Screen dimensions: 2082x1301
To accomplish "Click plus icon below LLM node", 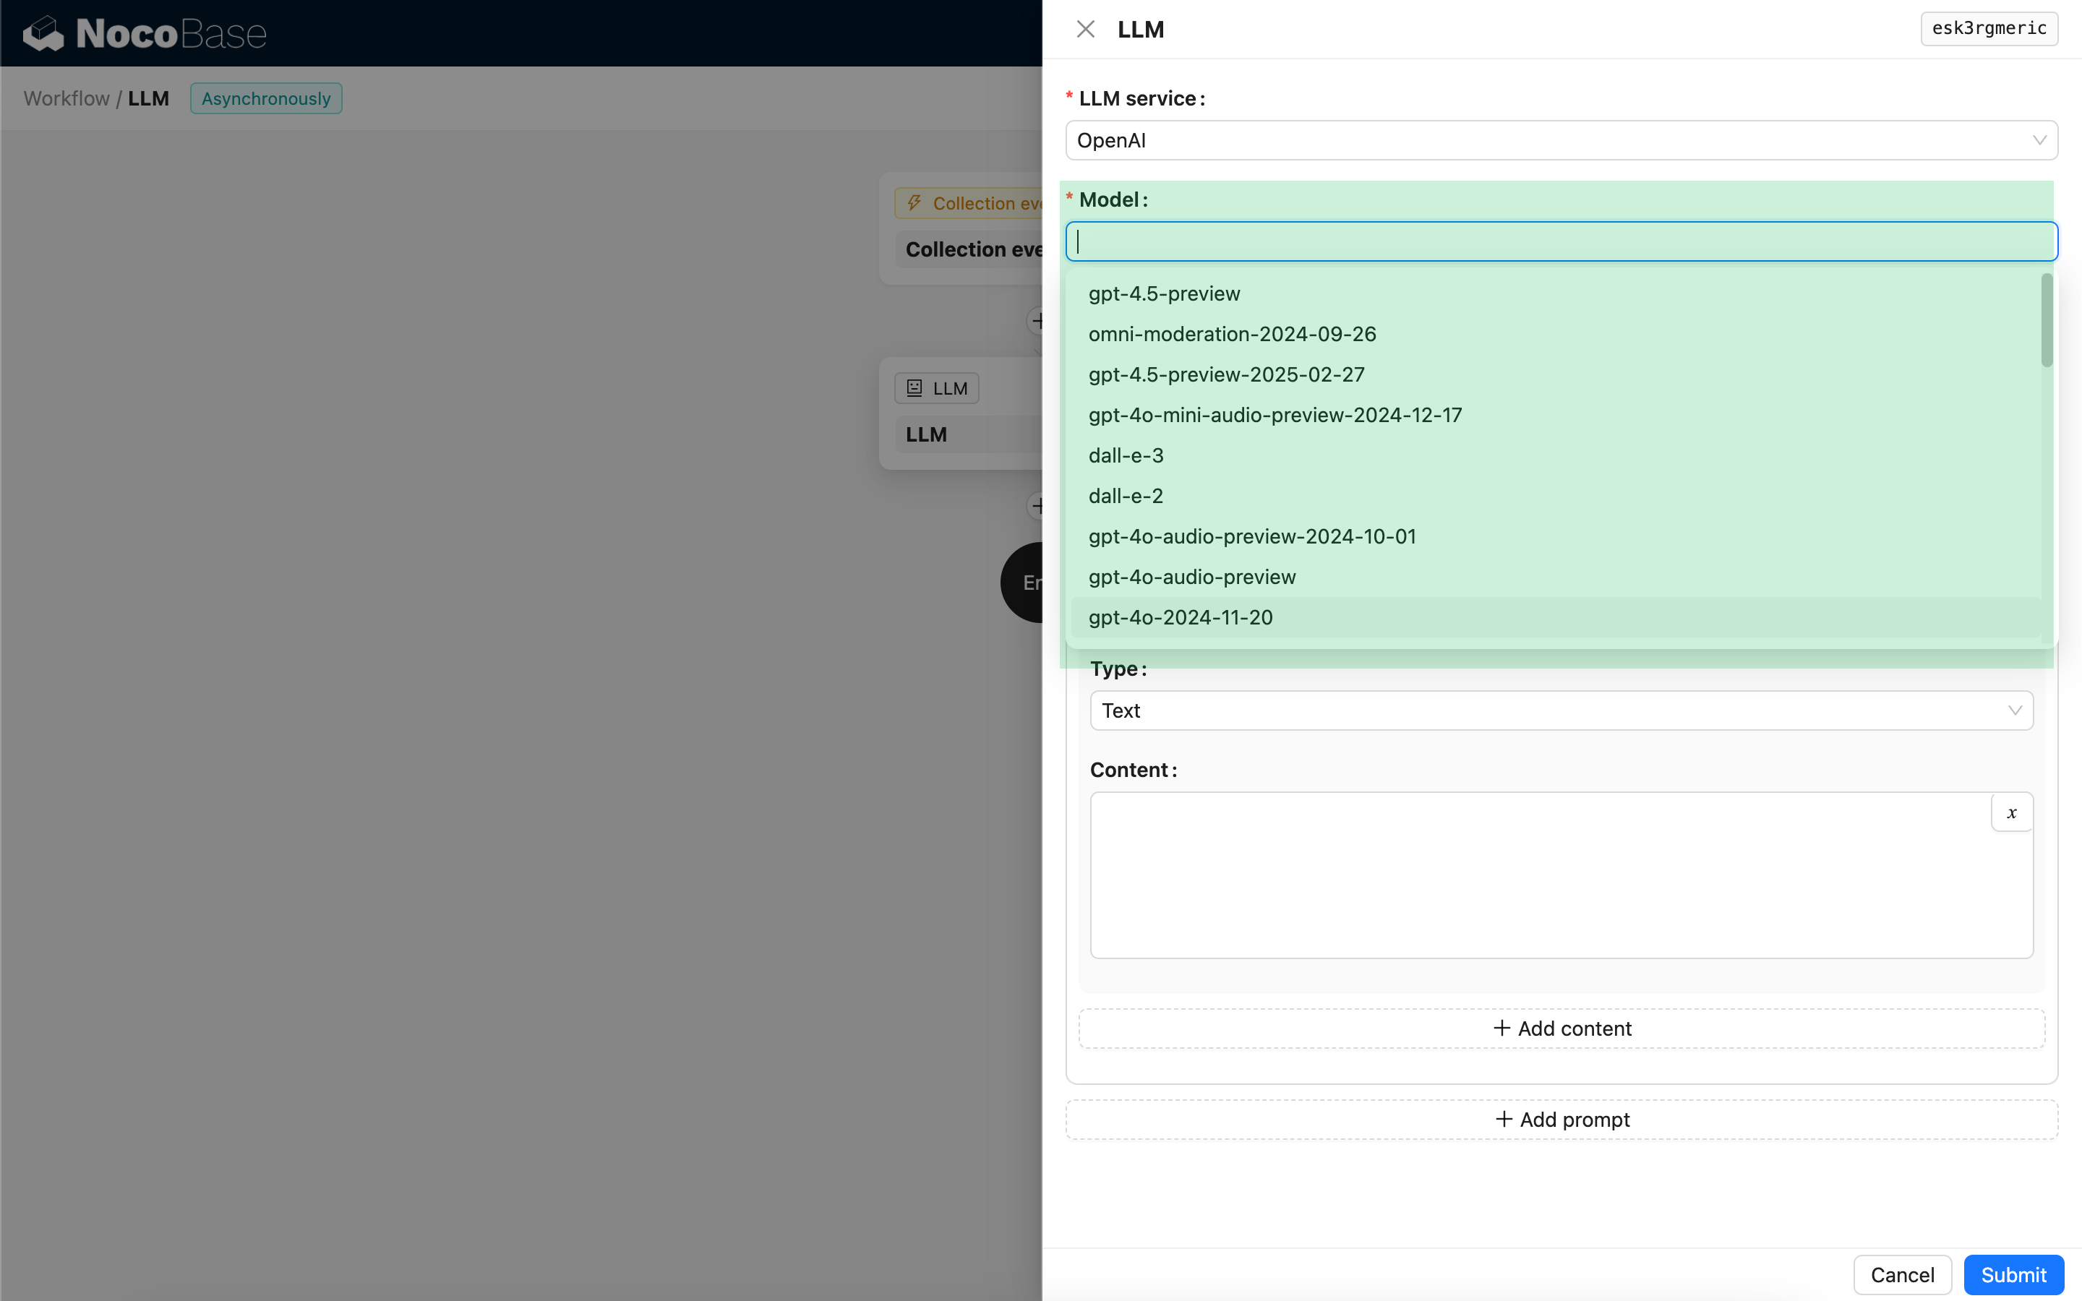I will (x=1037, y=506).
